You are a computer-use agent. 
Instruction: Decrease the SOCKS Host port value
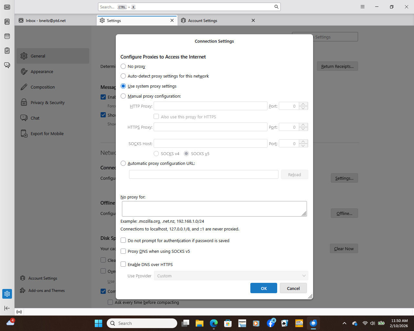303,145
